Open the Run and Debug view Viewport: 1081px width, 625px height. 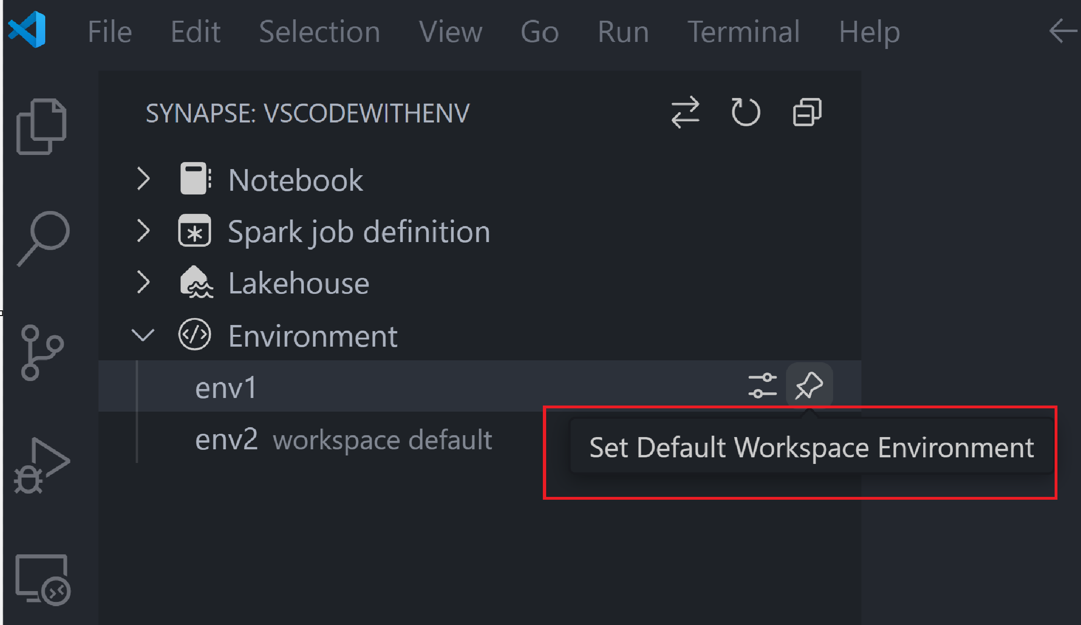tap(42, 466)
